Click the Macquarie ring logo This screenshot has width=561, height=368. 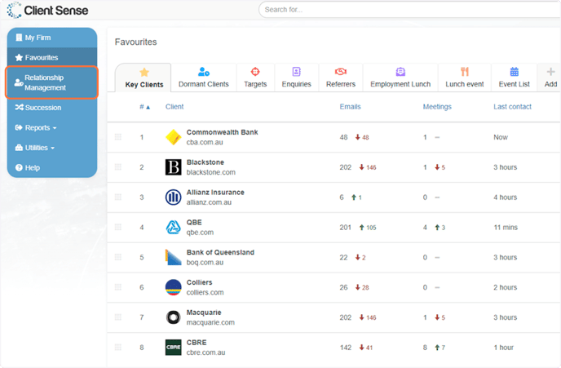(173, 317)
